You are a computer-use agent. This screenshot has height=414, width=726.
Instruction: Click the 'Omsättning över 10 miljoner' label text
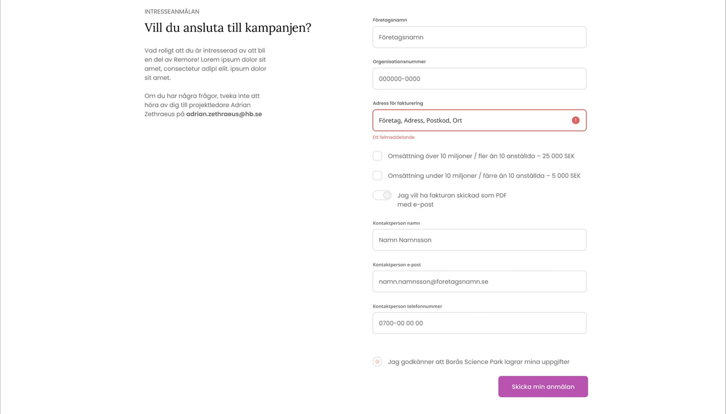tap(481, 156)
